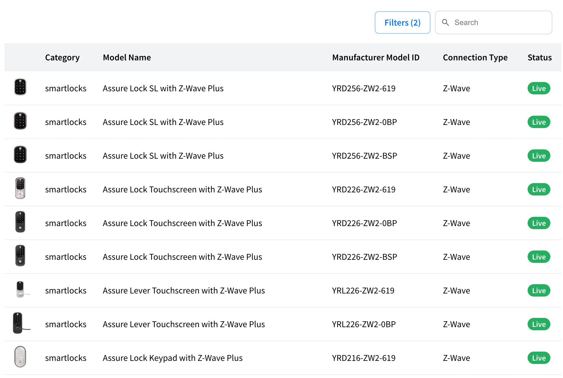Click Assure Lock SL name in YRD256-ZW2-BSP row
The width and height of the screenshot is (563, 378).
(x=163, y=156)
